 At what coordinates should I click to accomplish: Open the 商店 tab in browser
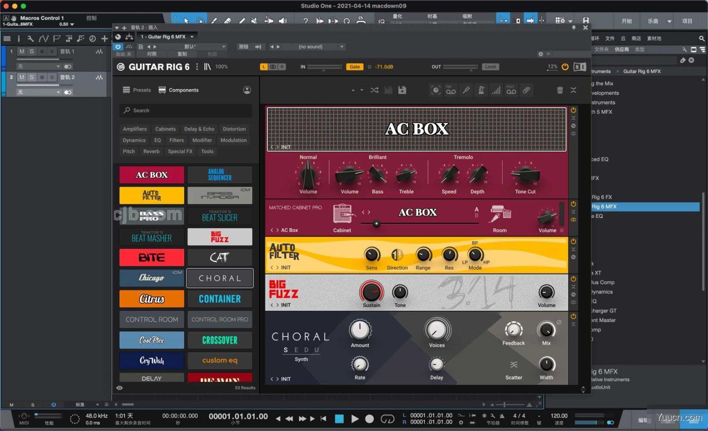[x=636, y=39]
